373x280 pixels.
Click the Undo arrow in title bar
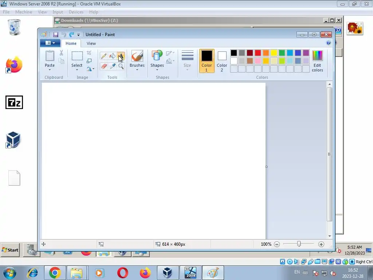click(x=64, y=35)
